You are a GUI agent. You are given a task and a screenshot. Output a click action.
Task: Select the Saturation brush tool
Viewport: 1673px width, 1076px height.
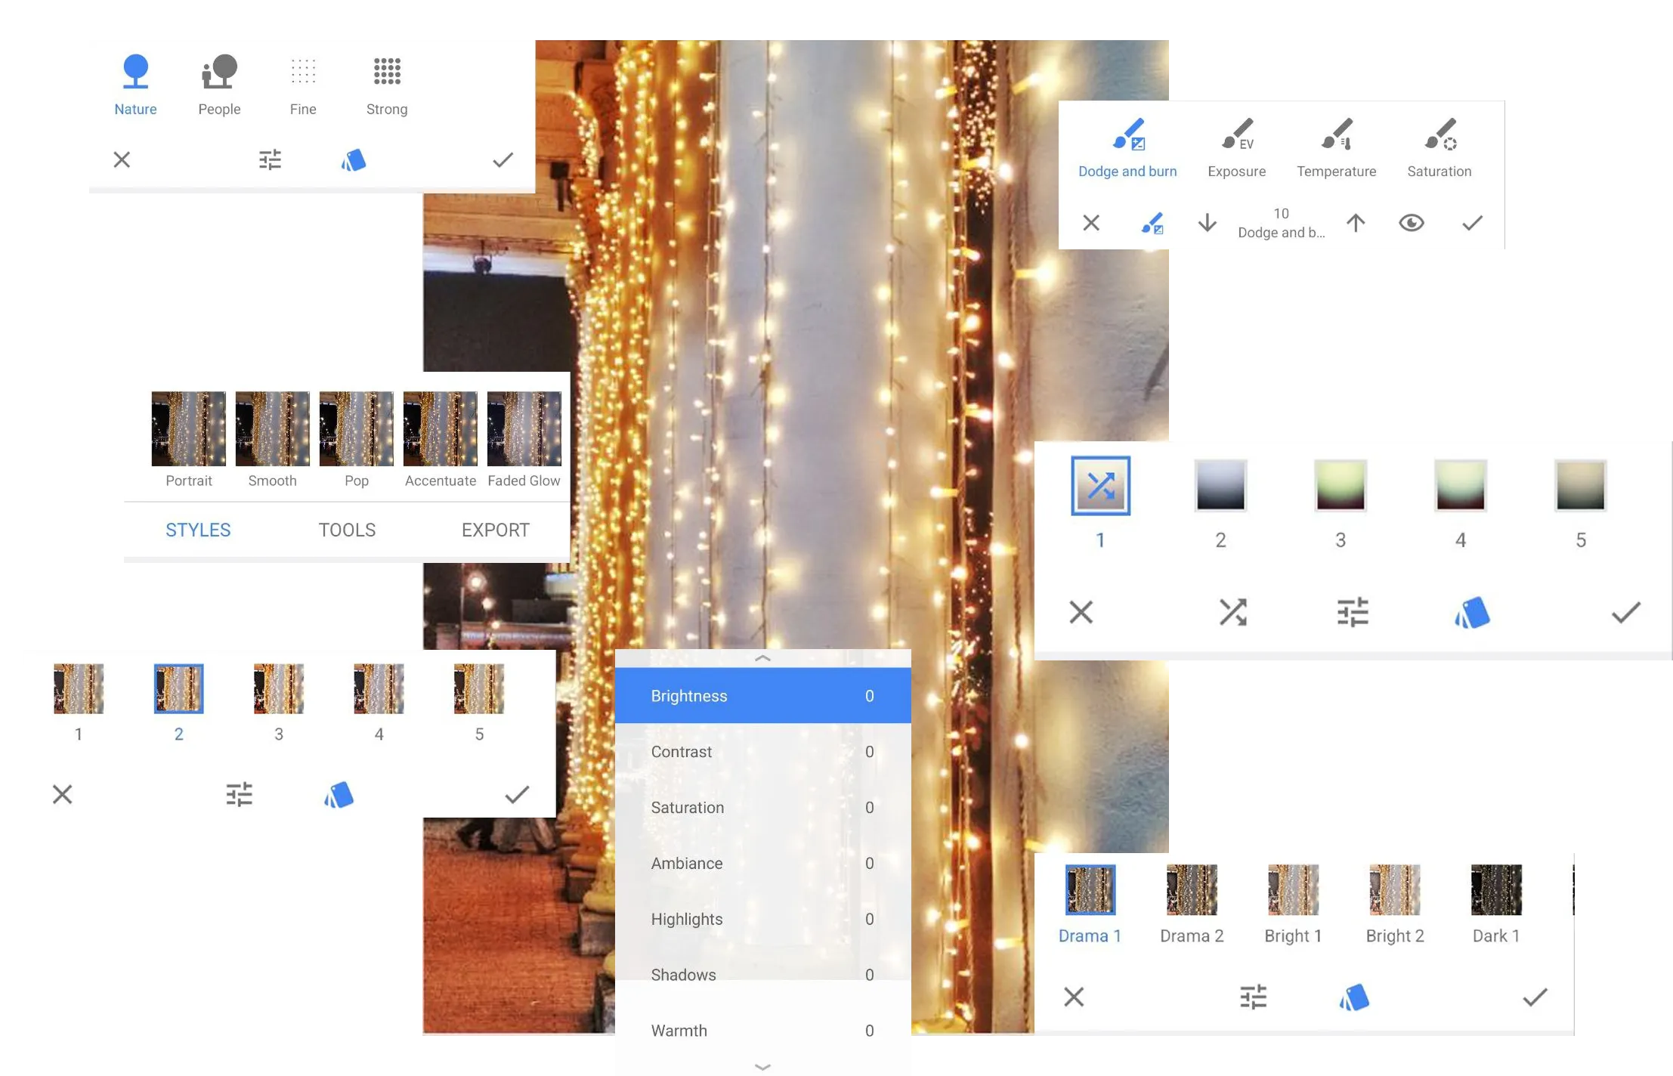pyautogui.click(x=1439, y=134)
